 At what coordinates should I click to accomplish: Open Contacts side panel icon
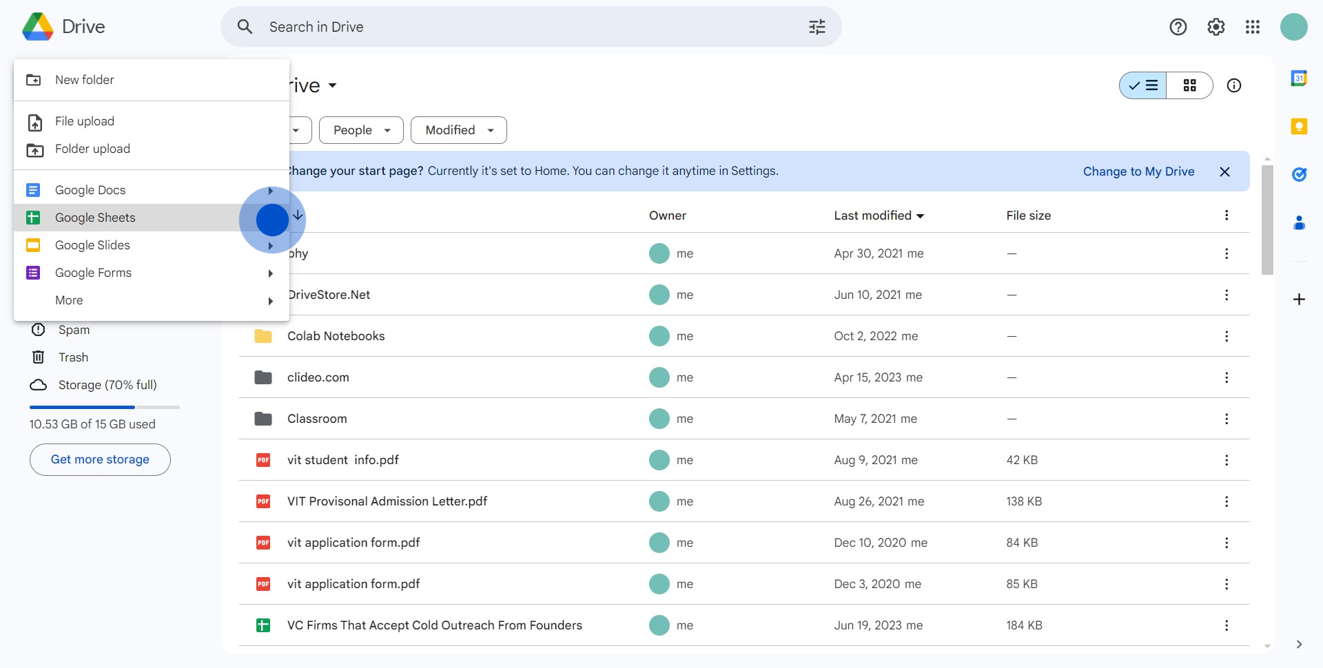pos(1299,223)
